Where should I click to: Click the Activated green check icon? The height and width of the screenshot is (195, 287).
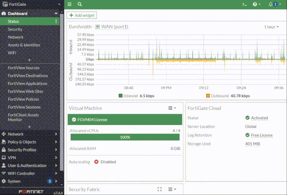(x=247, y=118)
